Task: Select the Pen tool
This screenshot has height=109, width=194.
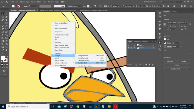Action: [x=6, y=17]
